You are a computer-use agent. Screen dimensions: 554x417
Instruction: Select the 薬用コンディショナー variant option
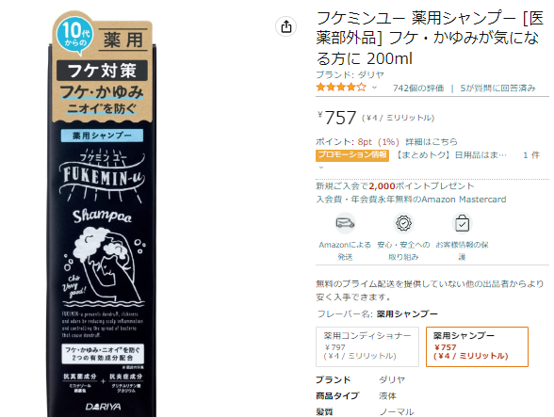click(x=367, y=346)
